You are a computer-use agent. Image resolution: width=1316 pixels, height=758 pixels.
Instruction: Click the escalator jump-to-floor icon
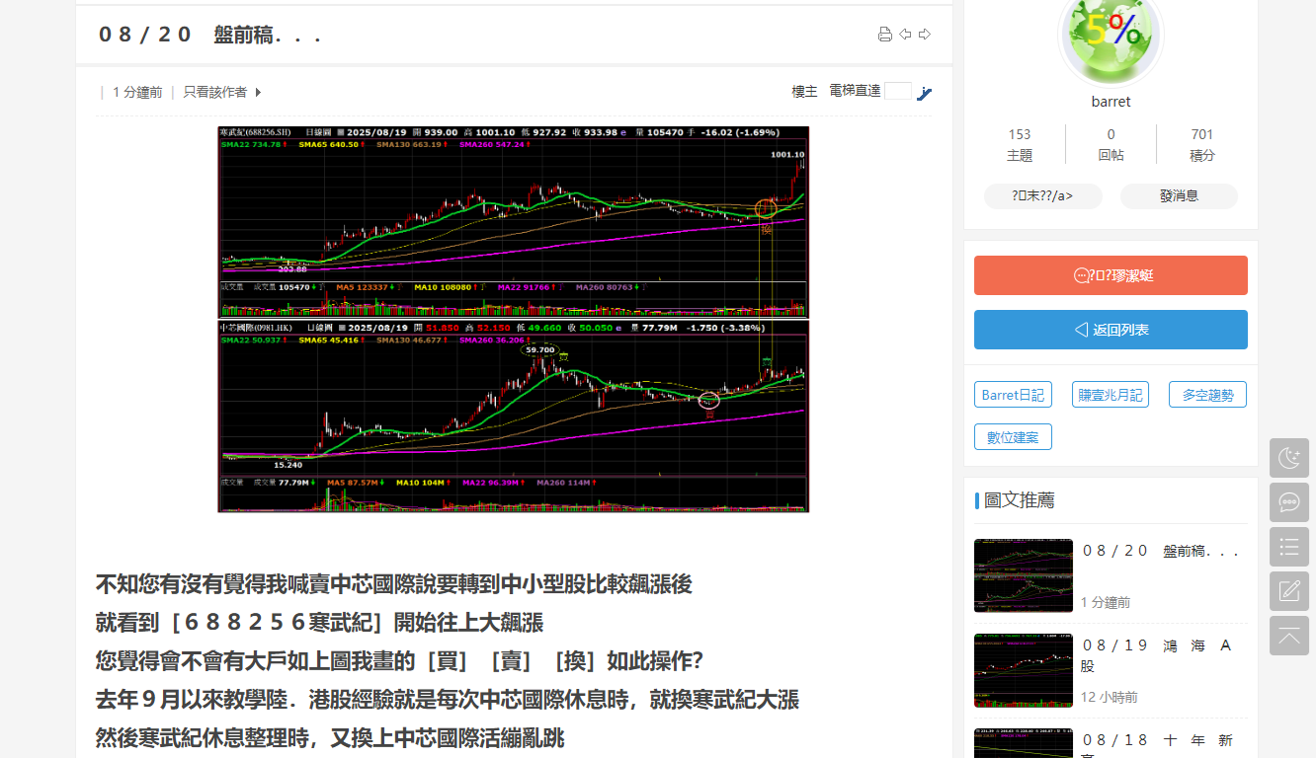pyautogui.click(x=925, y=93)
